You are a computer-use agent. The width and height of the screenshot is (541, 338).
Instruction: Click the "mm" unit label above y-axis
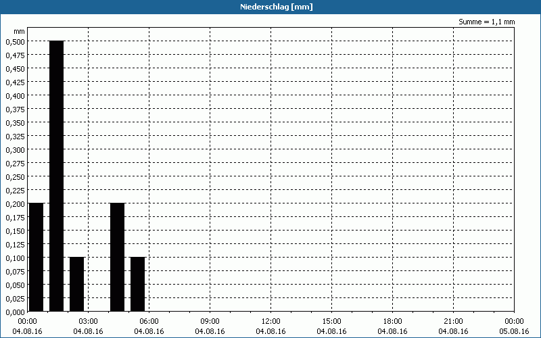(x=20, y=31)
